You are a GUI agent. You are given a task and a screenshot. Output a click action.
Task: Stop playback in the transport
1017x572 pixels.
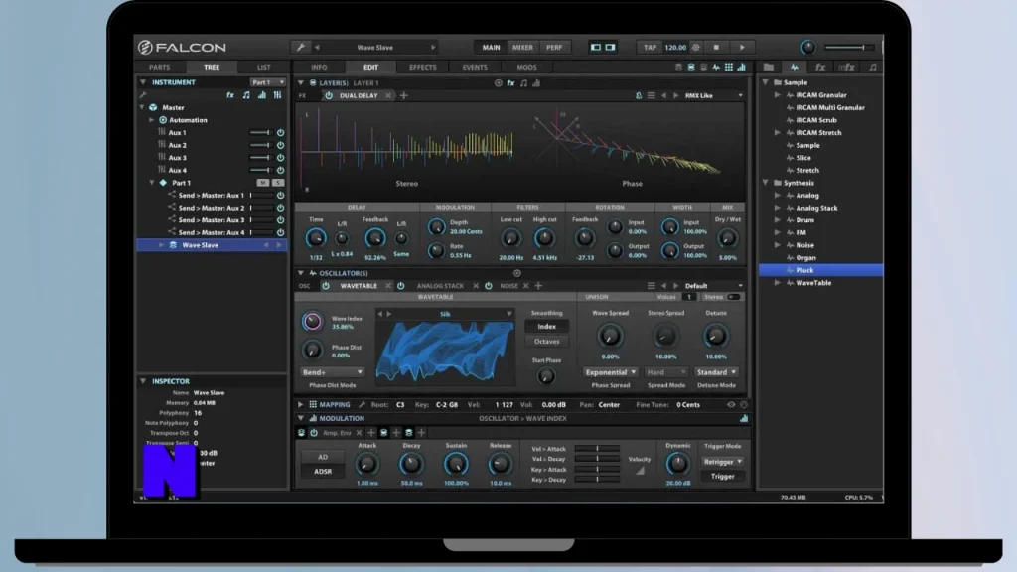716,47
